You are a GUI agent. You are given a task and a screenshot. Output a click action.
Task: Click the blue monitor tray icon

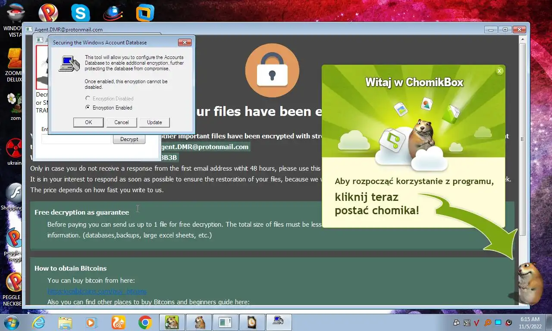pos(498,322)
